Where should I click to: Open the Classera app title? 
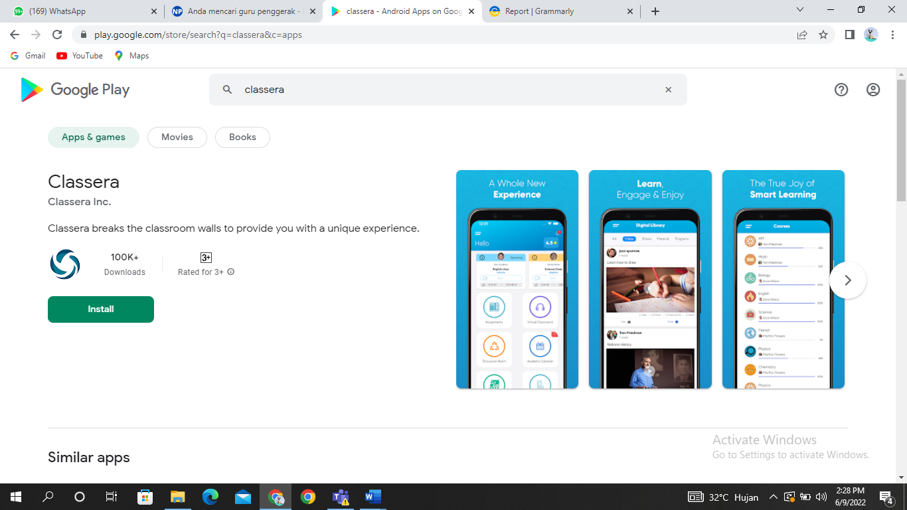click(84, 182)
